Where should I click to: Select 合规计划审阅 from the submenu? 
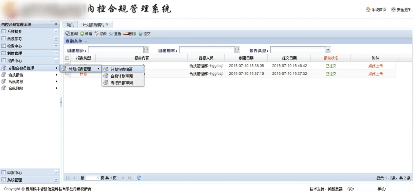coord(122,76)
